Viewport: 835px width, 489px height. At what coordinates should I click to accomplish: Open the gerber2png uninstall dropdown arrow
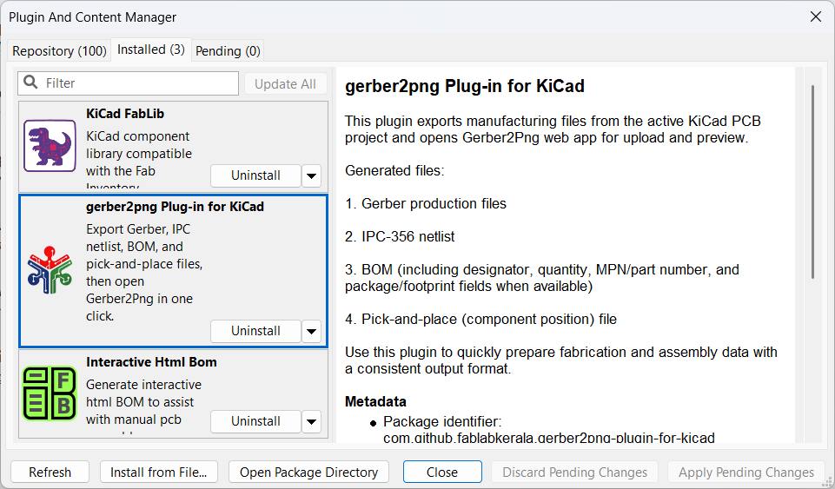pyautogui.click(x=312, y=331)
